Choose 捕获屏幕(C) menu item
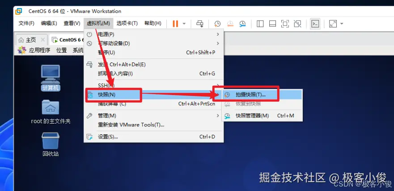This screenshot has height=191, width=394. tap(153, 104)
